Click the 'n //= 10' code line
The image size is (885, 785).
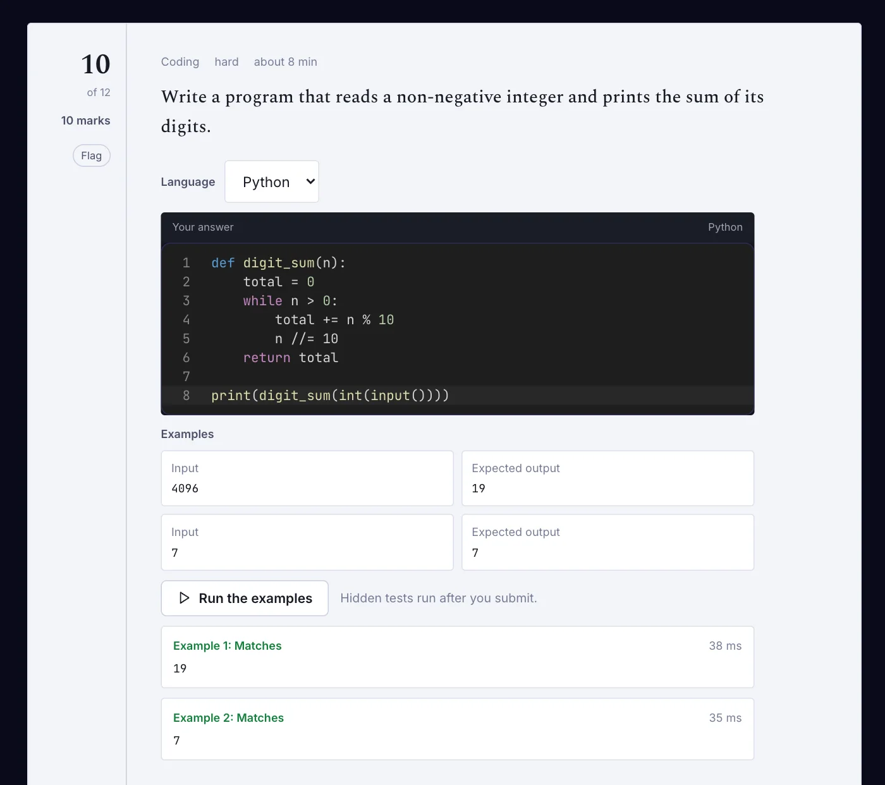pos(307,339)
